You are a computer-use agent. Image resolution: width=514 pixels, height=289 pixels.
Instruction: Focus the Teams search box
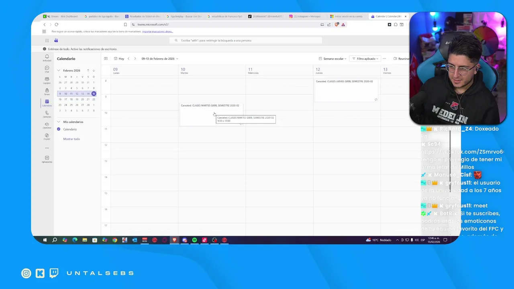tap(246, 41)
